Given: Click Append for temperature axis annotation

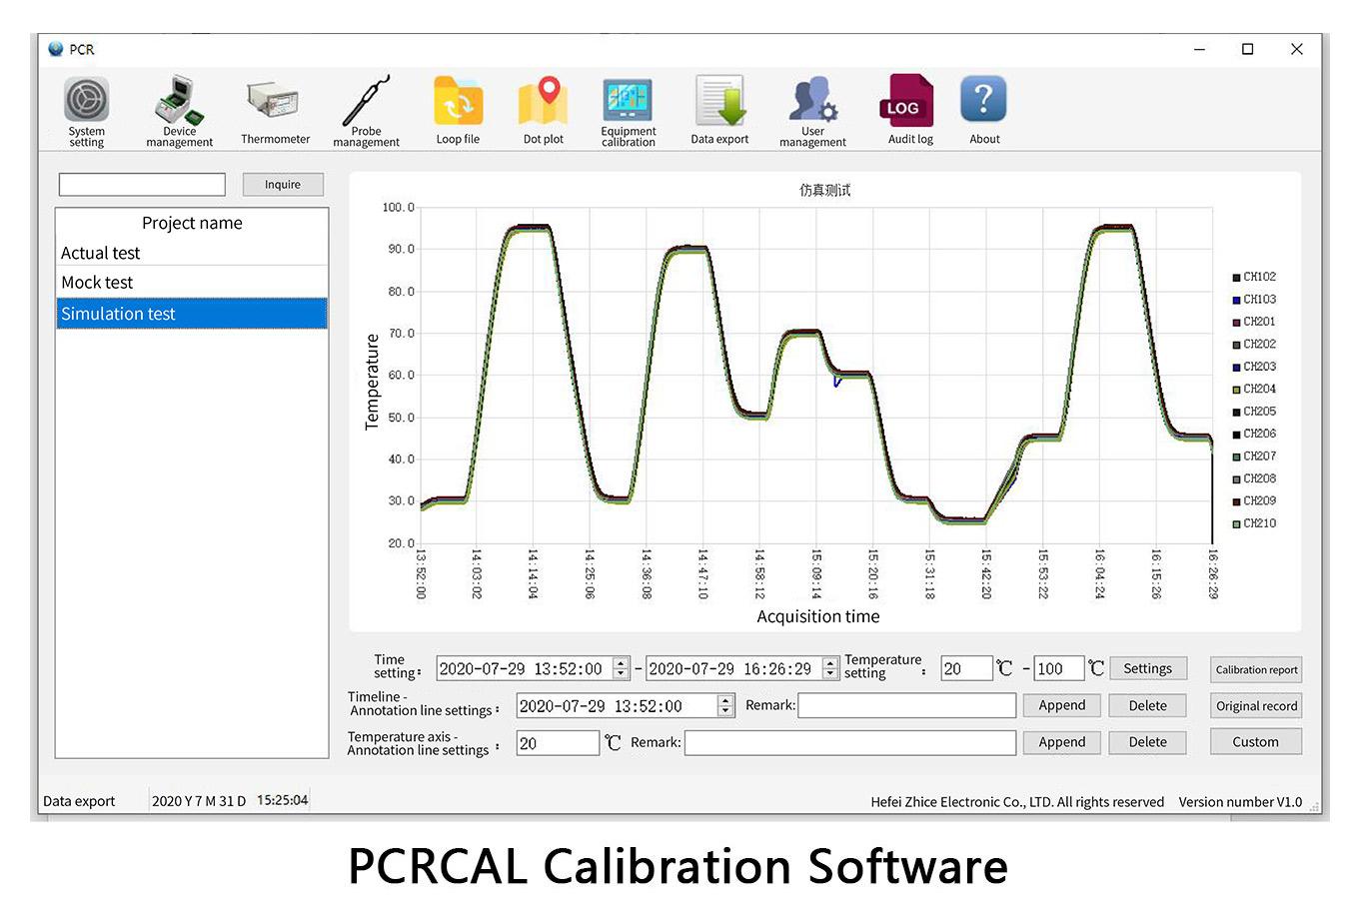Looking at the screenshot, I should tap(1061, 743).
